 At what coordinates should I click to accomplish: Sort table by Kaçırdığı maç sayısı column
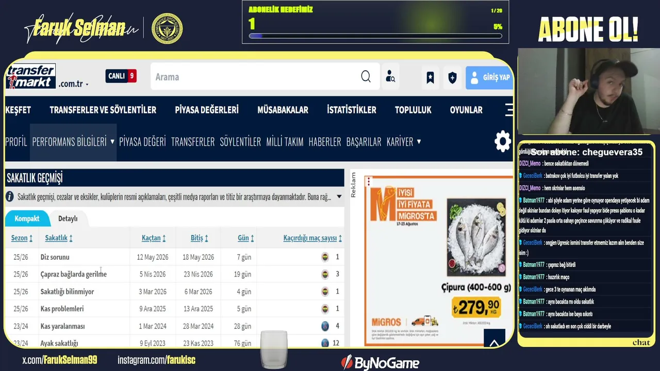pos(312,238)
